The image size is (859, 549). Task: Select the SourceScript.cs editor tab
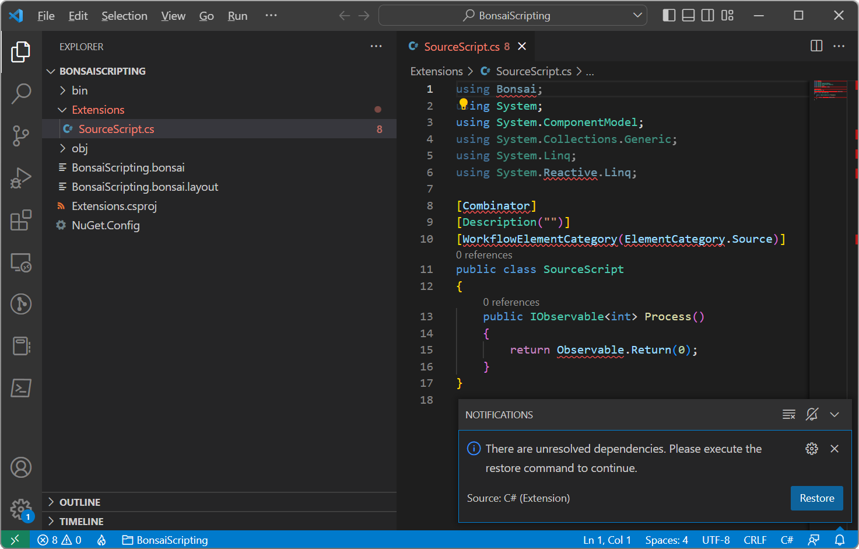465,46
